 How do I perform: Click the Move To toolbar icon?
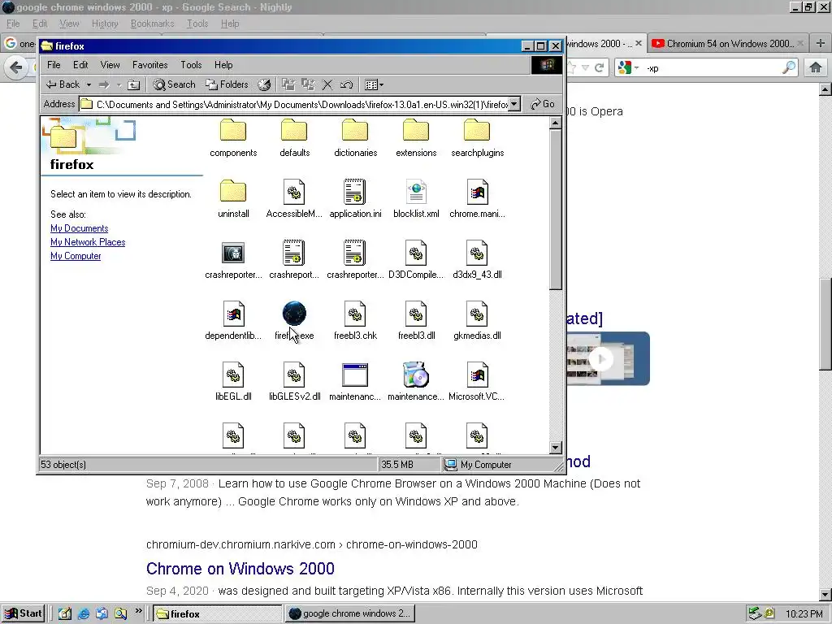[288, 84]
